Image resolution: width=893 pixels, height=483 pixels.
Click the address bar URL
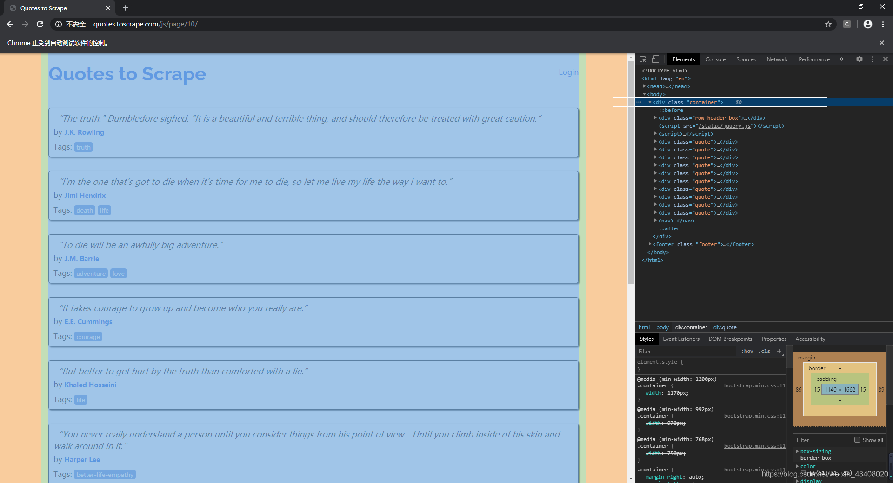(x=145, y=24)
